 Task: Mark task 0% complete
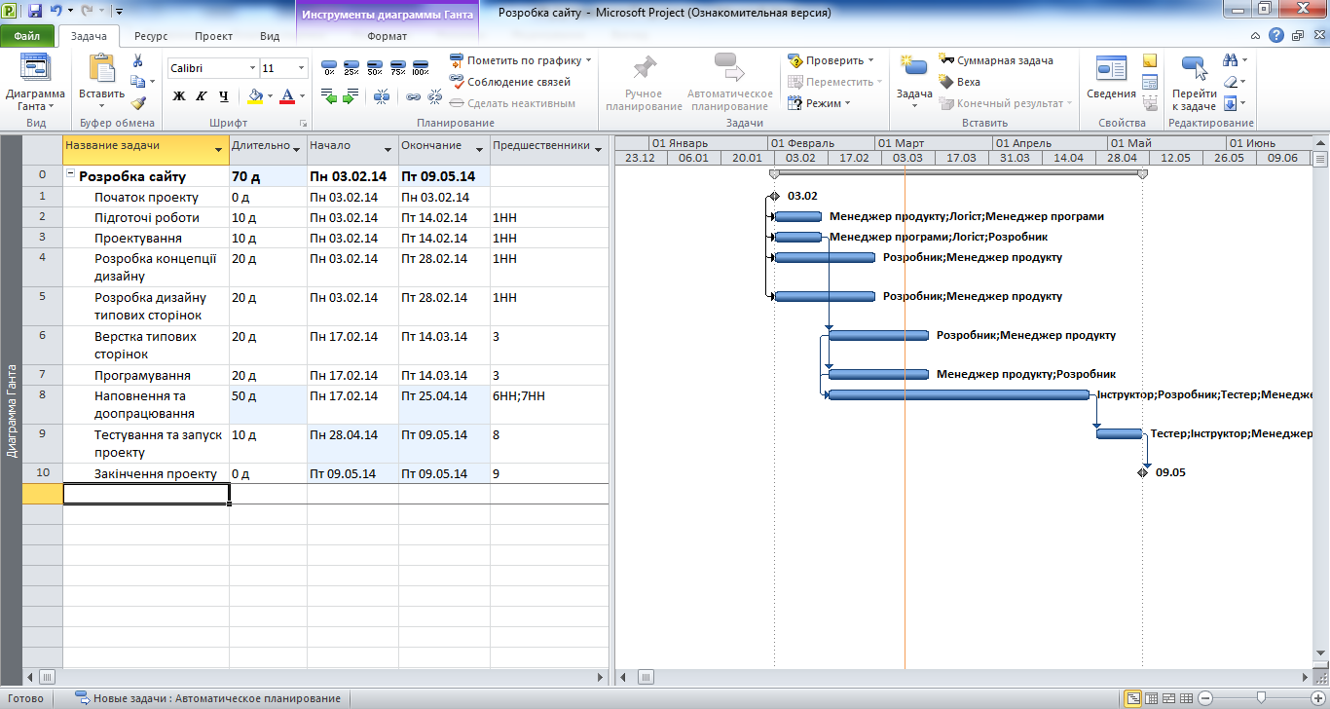coord(328,66)
